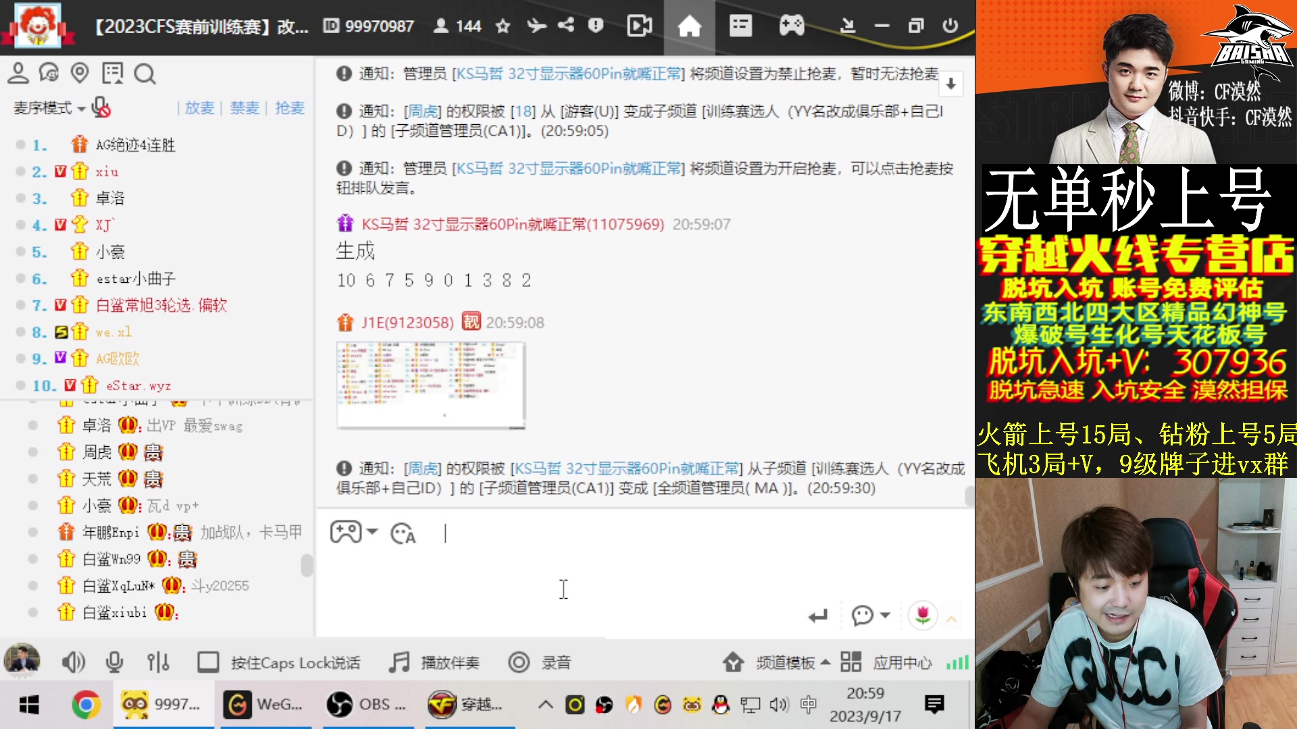Send a flower gift icon
The width and height of the screenshot is (1297, 729).
pyautogui.click(x=923, y=616)
